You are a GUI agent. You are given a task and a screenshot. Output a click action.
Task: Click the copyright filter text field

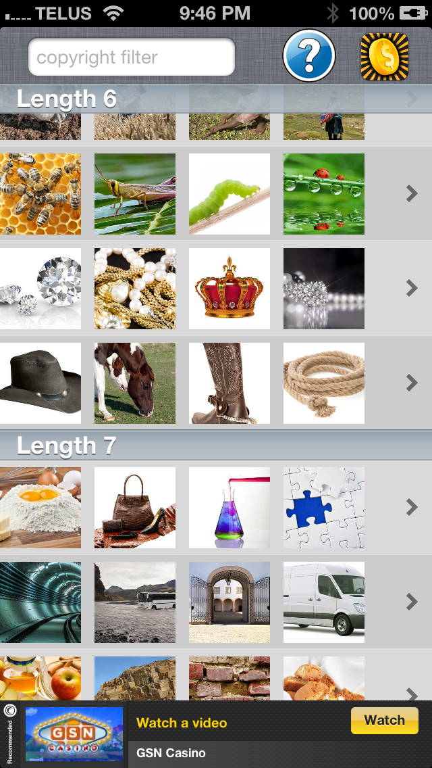click(x=132, y=57)
